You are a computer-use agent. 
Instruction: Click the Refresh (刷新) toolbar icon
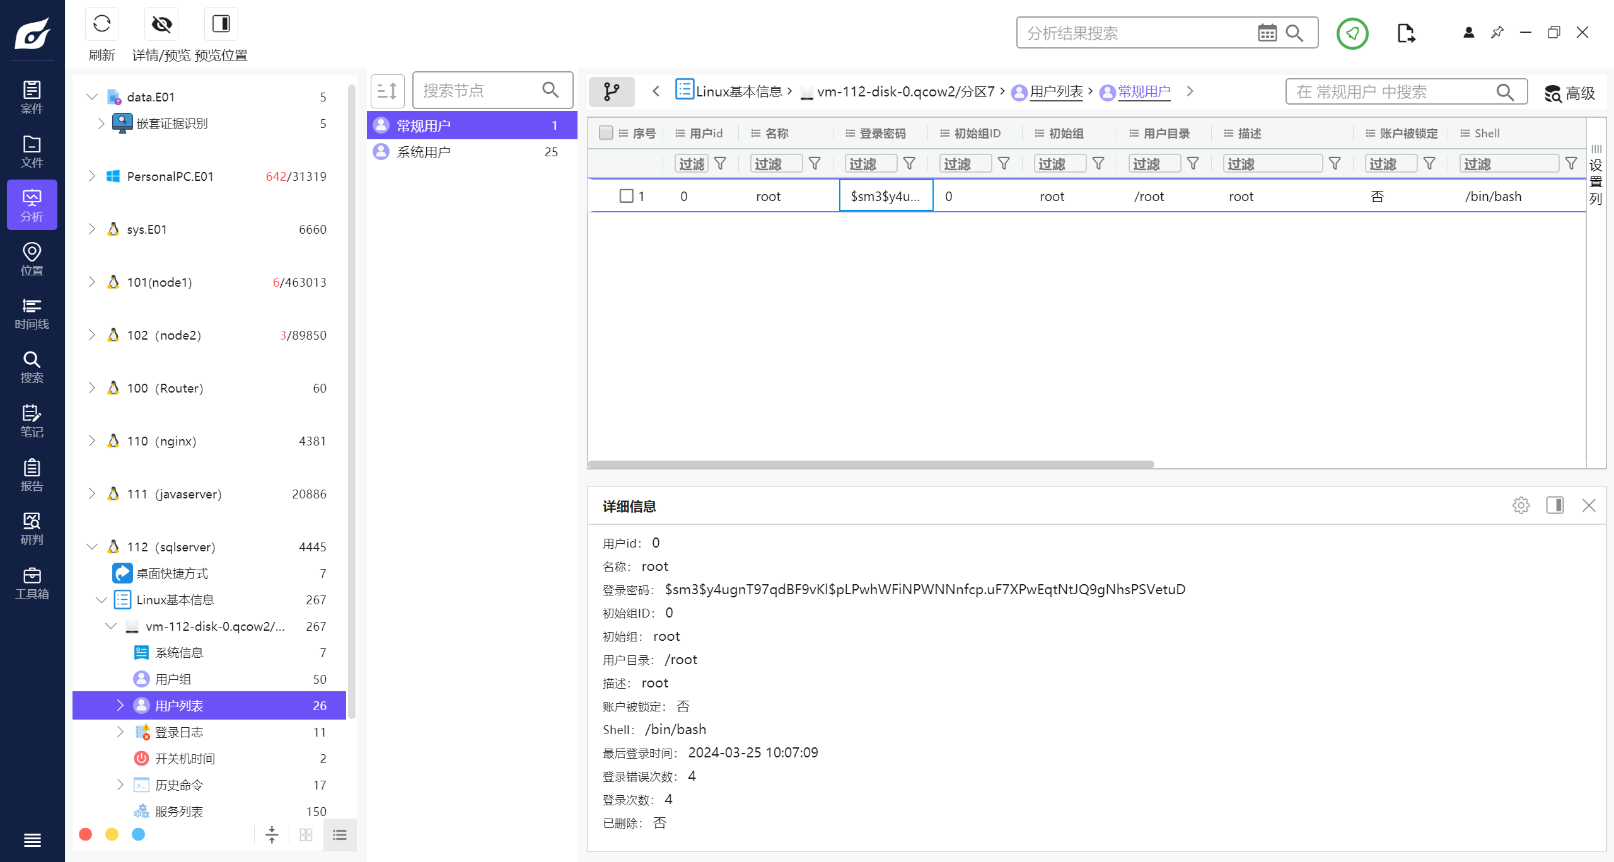102,25
